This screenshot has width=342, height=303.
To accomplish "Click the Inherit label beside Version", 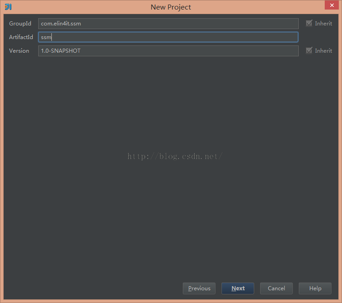I will tap(323, 51).
